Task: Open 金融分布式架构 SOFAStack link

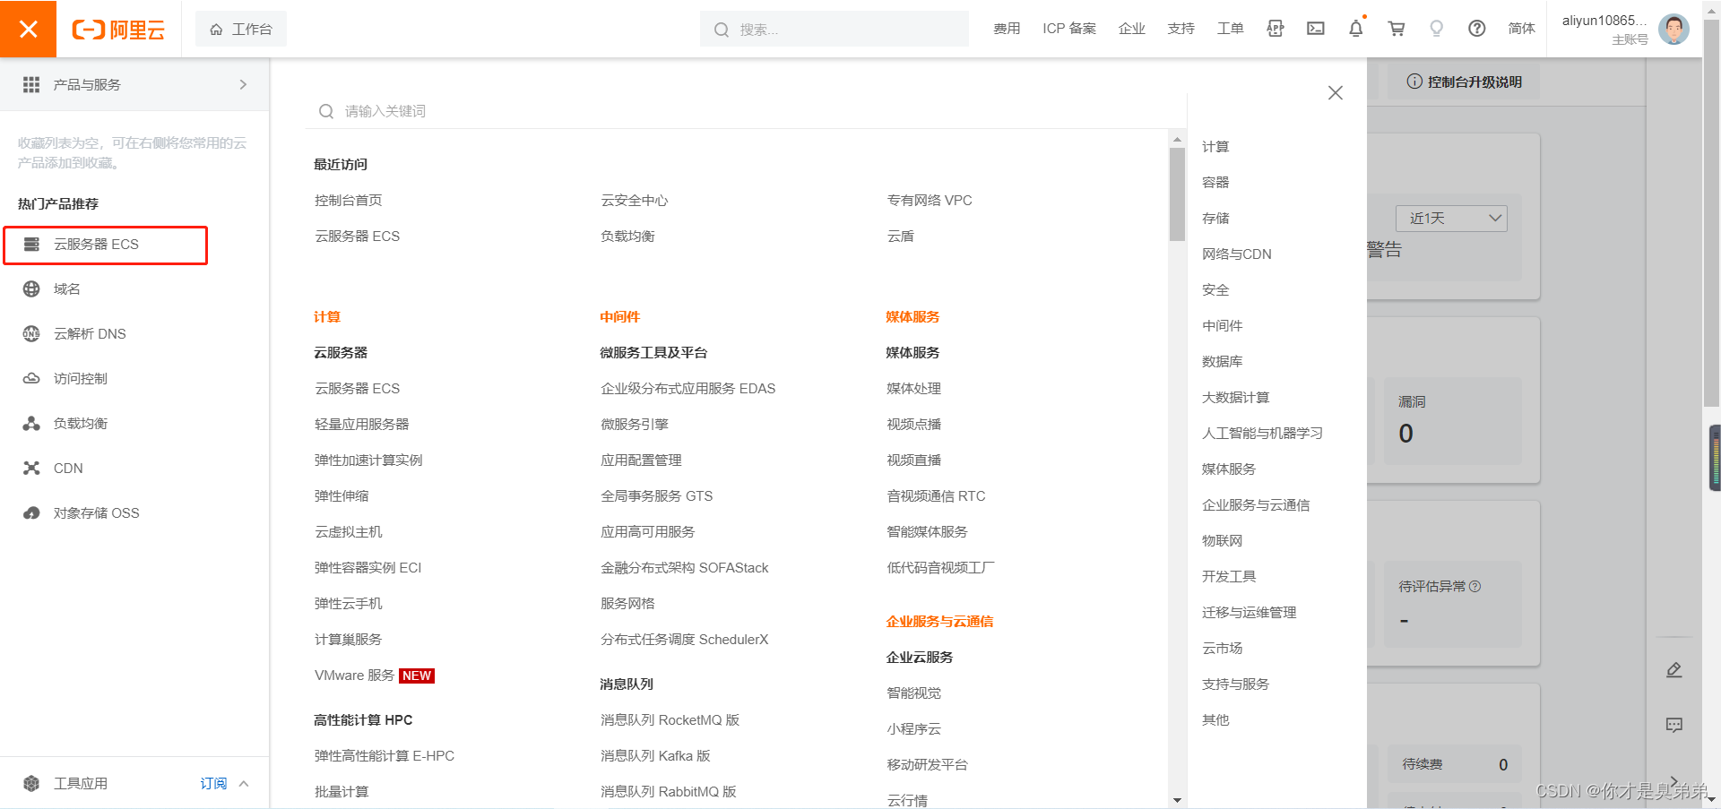Action: pyautogui.click(x=685, y=567)
